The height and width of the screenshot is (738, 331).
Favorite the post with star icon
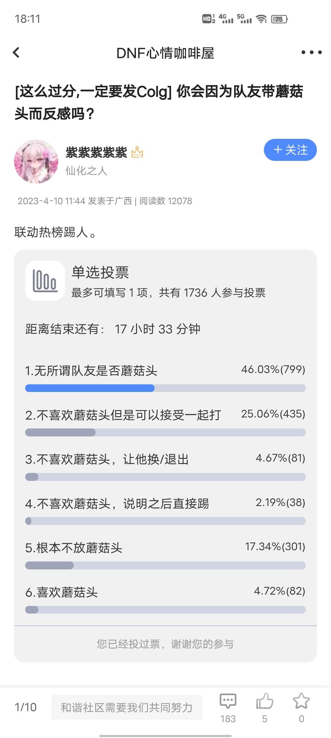pos(302,701)
